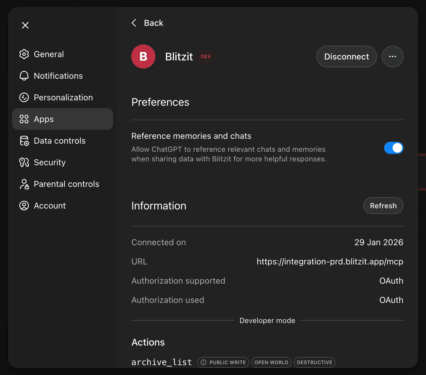This screenshot has width=426, height=375.
Task: Click the Data controls database icon
Action: 24,141
